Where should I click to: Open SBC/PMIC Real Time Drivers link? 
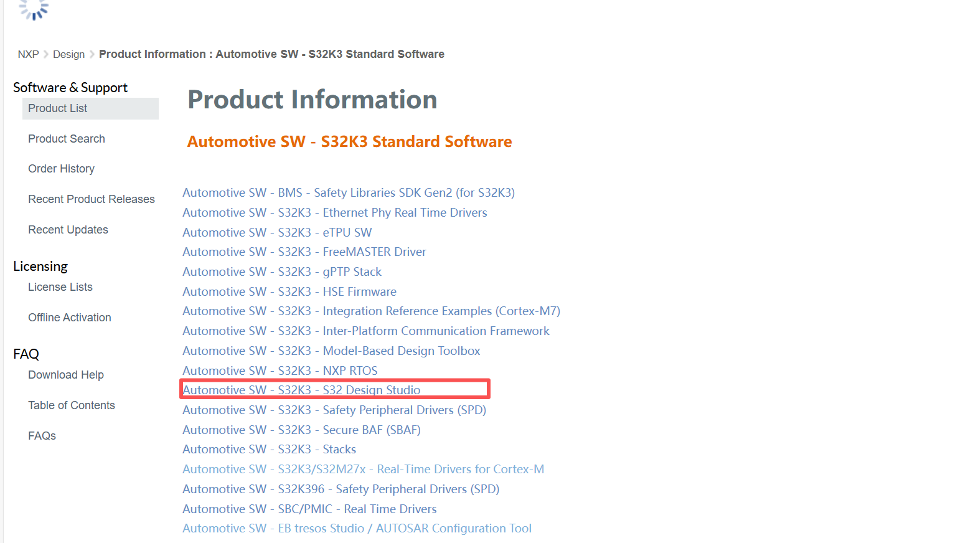tap(309, 509)
